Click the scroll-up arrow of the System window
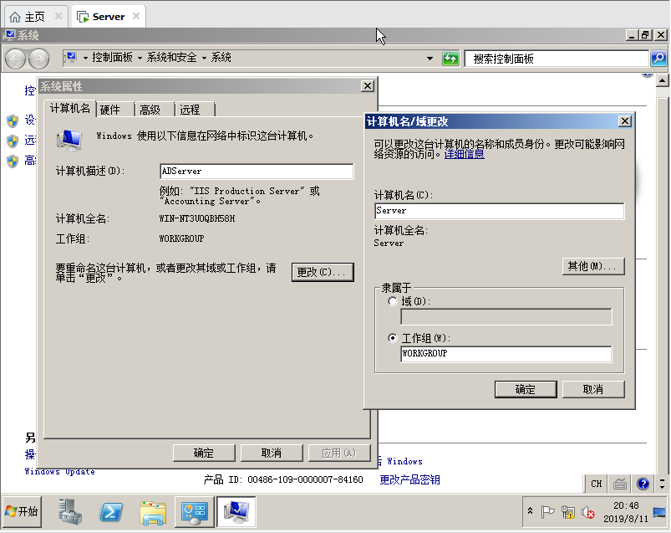671x533 pixels. tap(663, 80)
